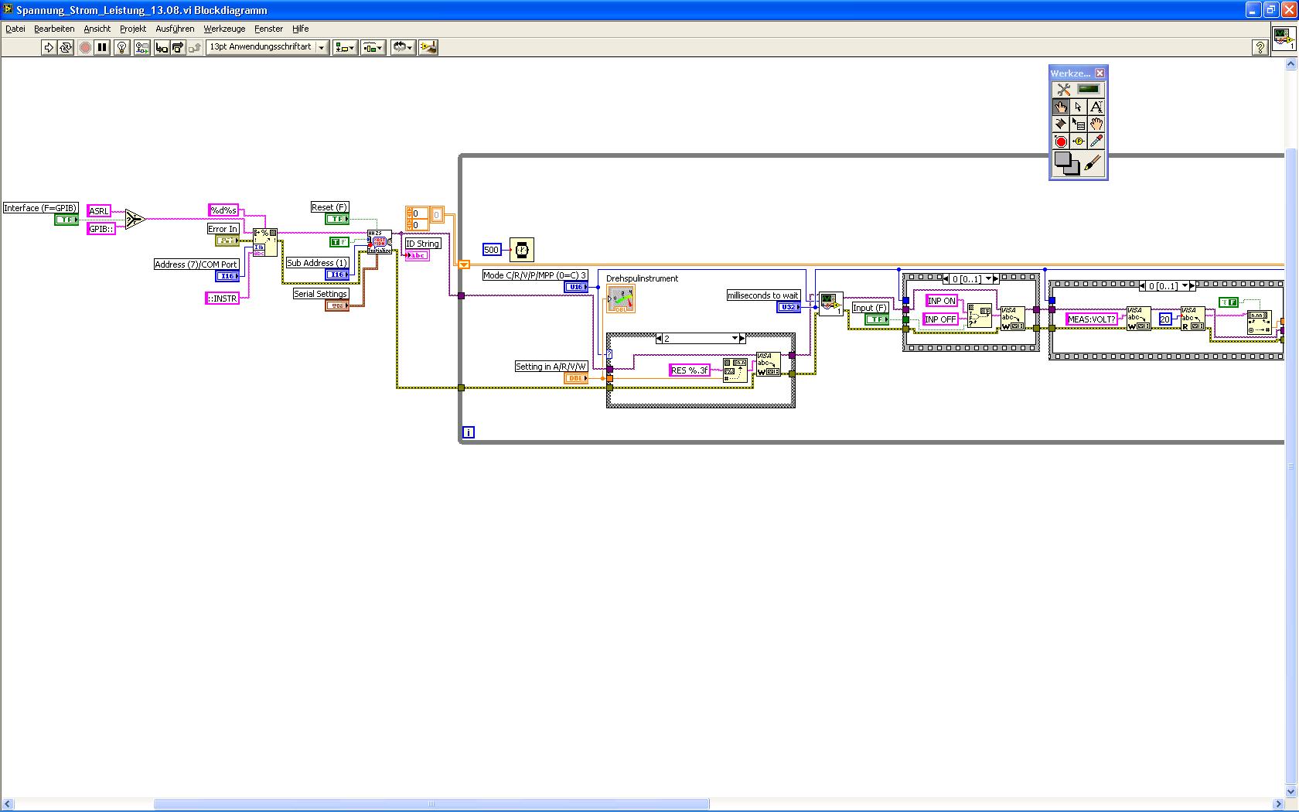
Task: Click the Interface (F=GPIB) boolean terminal
Action: 66,220
